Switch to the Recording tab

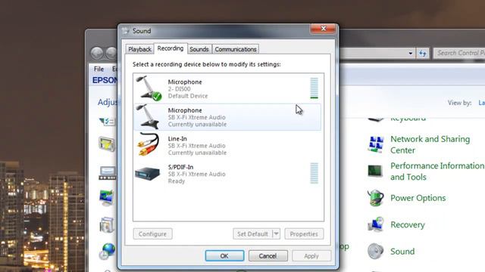[x=171, y=48]
